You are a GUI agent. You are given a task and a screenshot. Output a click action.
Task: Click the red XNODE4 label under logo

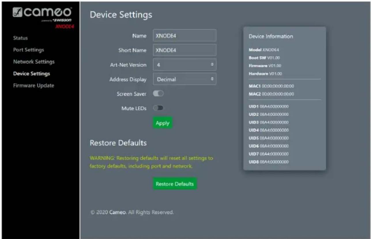(x=64, y=27)
